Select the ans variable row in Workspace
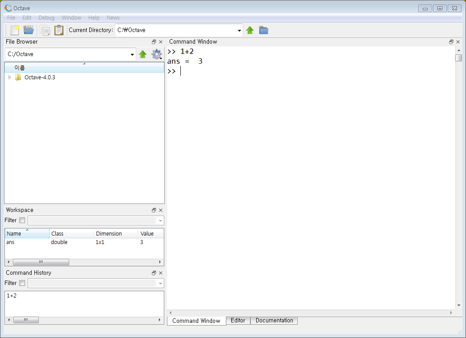 [x=84, y=242]
